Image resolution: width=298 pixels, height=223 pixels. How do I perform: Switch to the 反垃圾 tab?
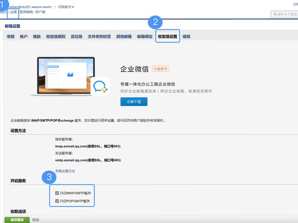tap(77, 36)
